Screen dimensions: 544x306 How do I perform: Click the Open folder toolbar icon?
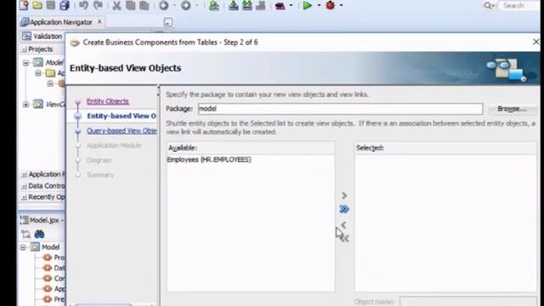(37, 5)
